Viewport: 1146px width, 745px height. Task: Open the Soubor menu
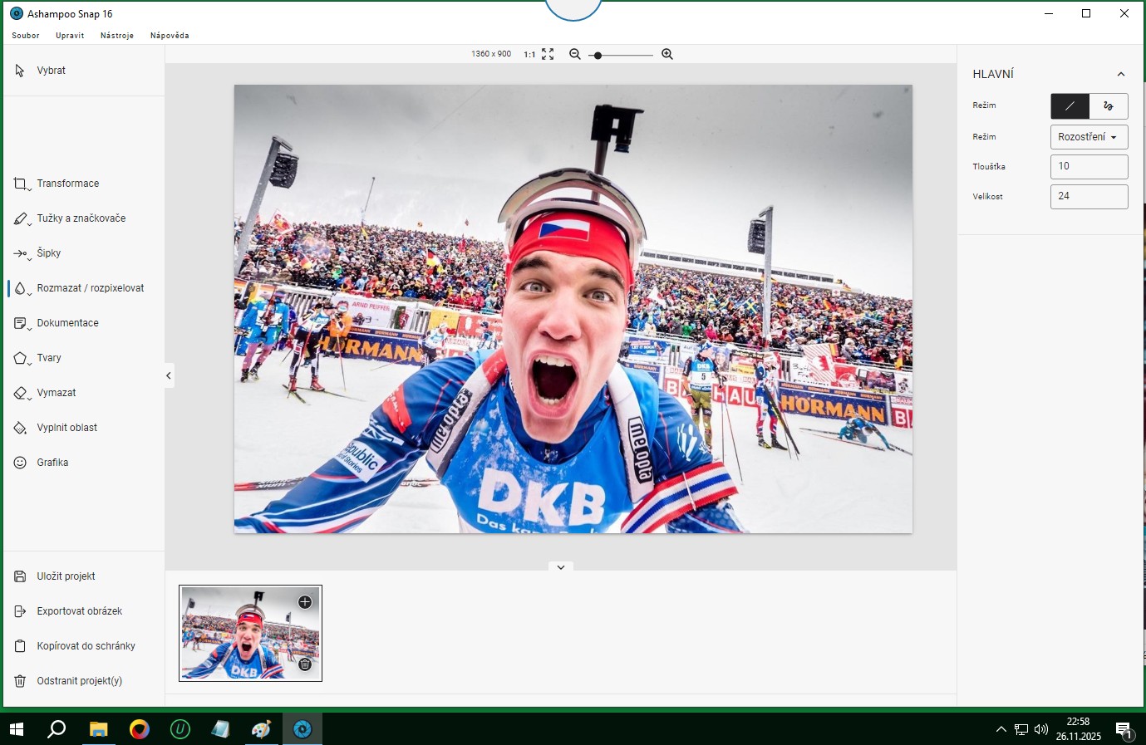[x=26, y=36]
